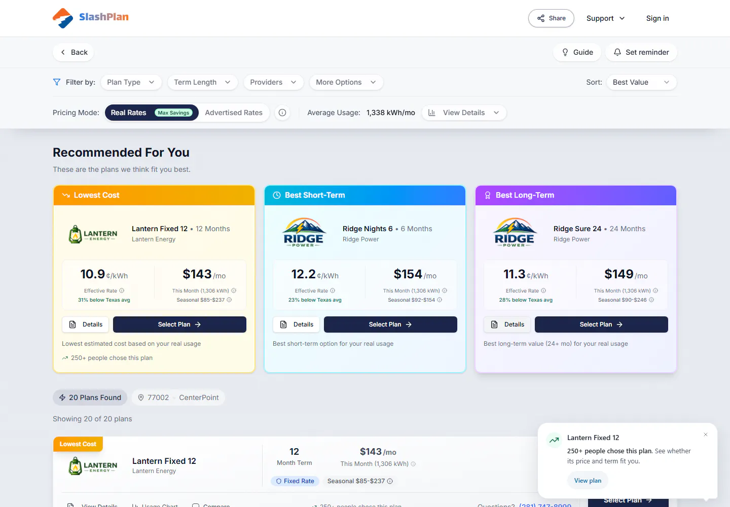Click info icon beside Ridge Nights 6 Effective Rate

pos(333,291)
